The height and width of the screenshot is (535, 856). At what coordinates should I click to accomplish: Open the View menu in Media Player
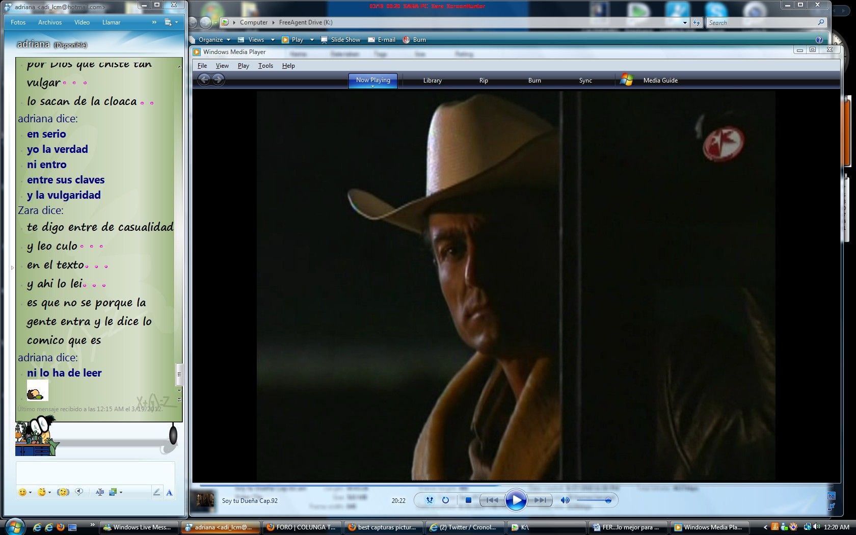coord(222,66)
